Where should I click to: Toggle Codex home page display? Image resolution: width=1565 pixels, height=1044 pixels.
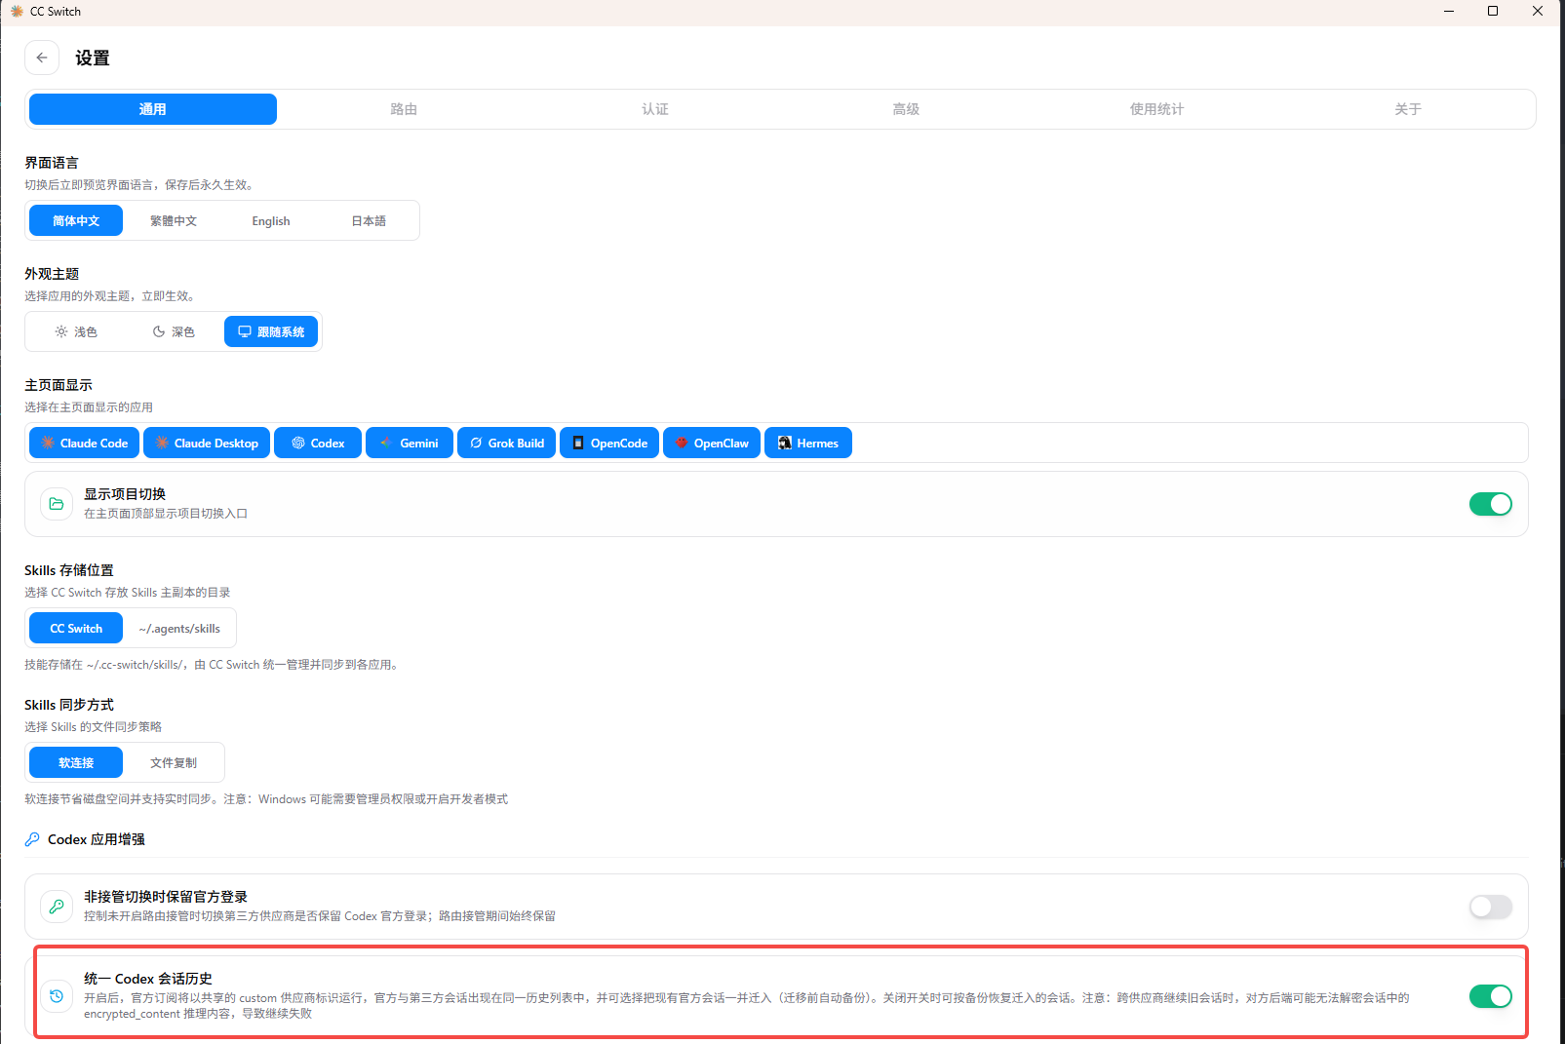point(318,443)
